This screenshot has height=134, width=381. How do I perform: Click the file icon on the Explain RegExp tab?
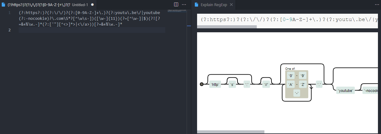(x=196, y=5)
